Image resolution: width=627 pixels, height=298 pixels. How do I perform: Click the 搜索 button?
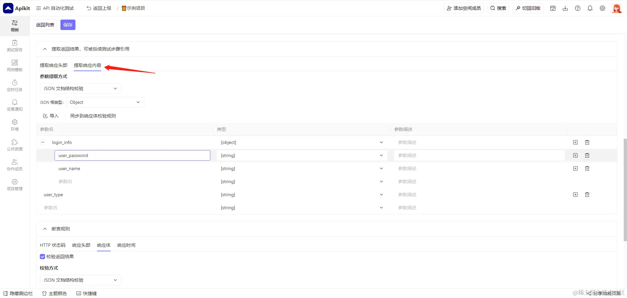tap(498, 8)
